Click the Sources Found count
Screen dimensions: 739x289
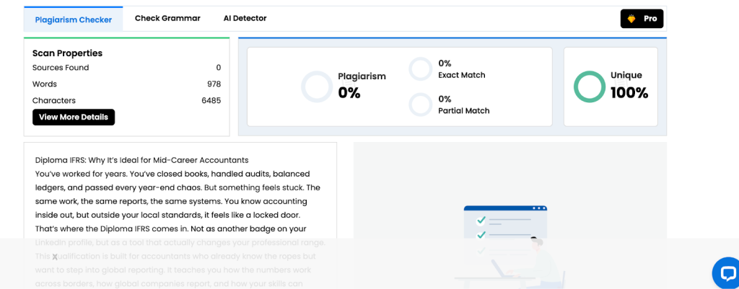[x=218, y=68]
